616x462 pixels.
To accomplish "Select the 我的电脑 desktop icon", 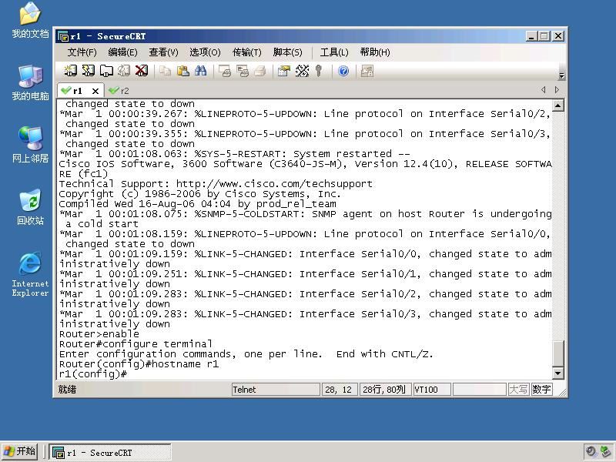I will [x=30, y=83].
